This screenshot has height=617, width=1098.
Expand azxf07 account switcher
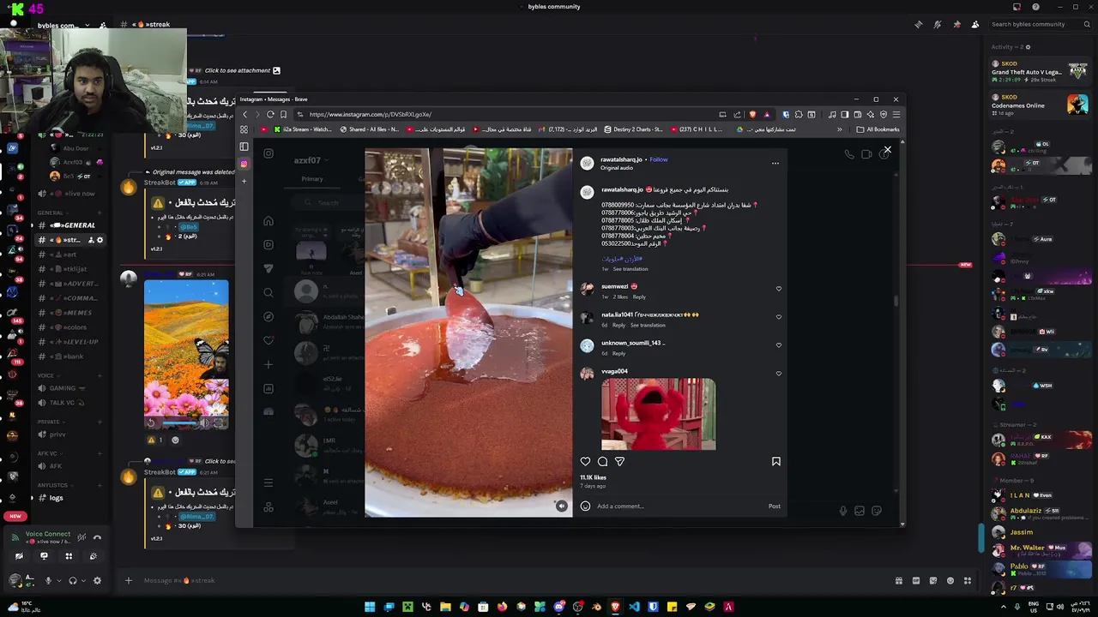311,160
